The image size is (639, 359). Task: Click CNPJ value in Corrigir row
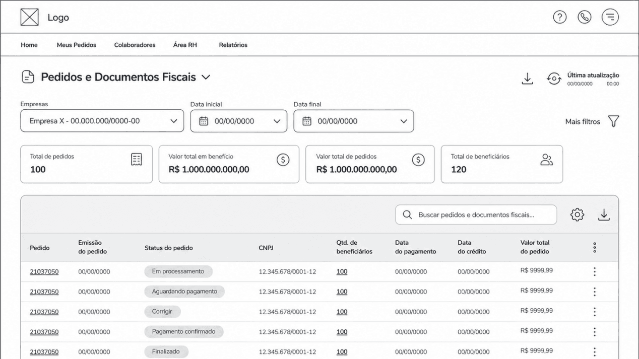click(x=287, y=312)
